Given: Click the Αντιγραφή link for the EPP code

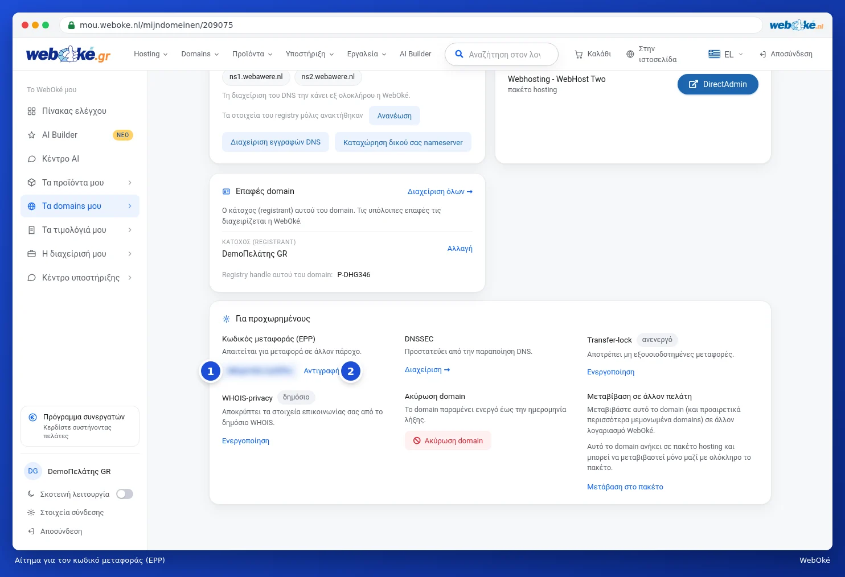Looking at the screenshot, I should (x=321, y=371).
